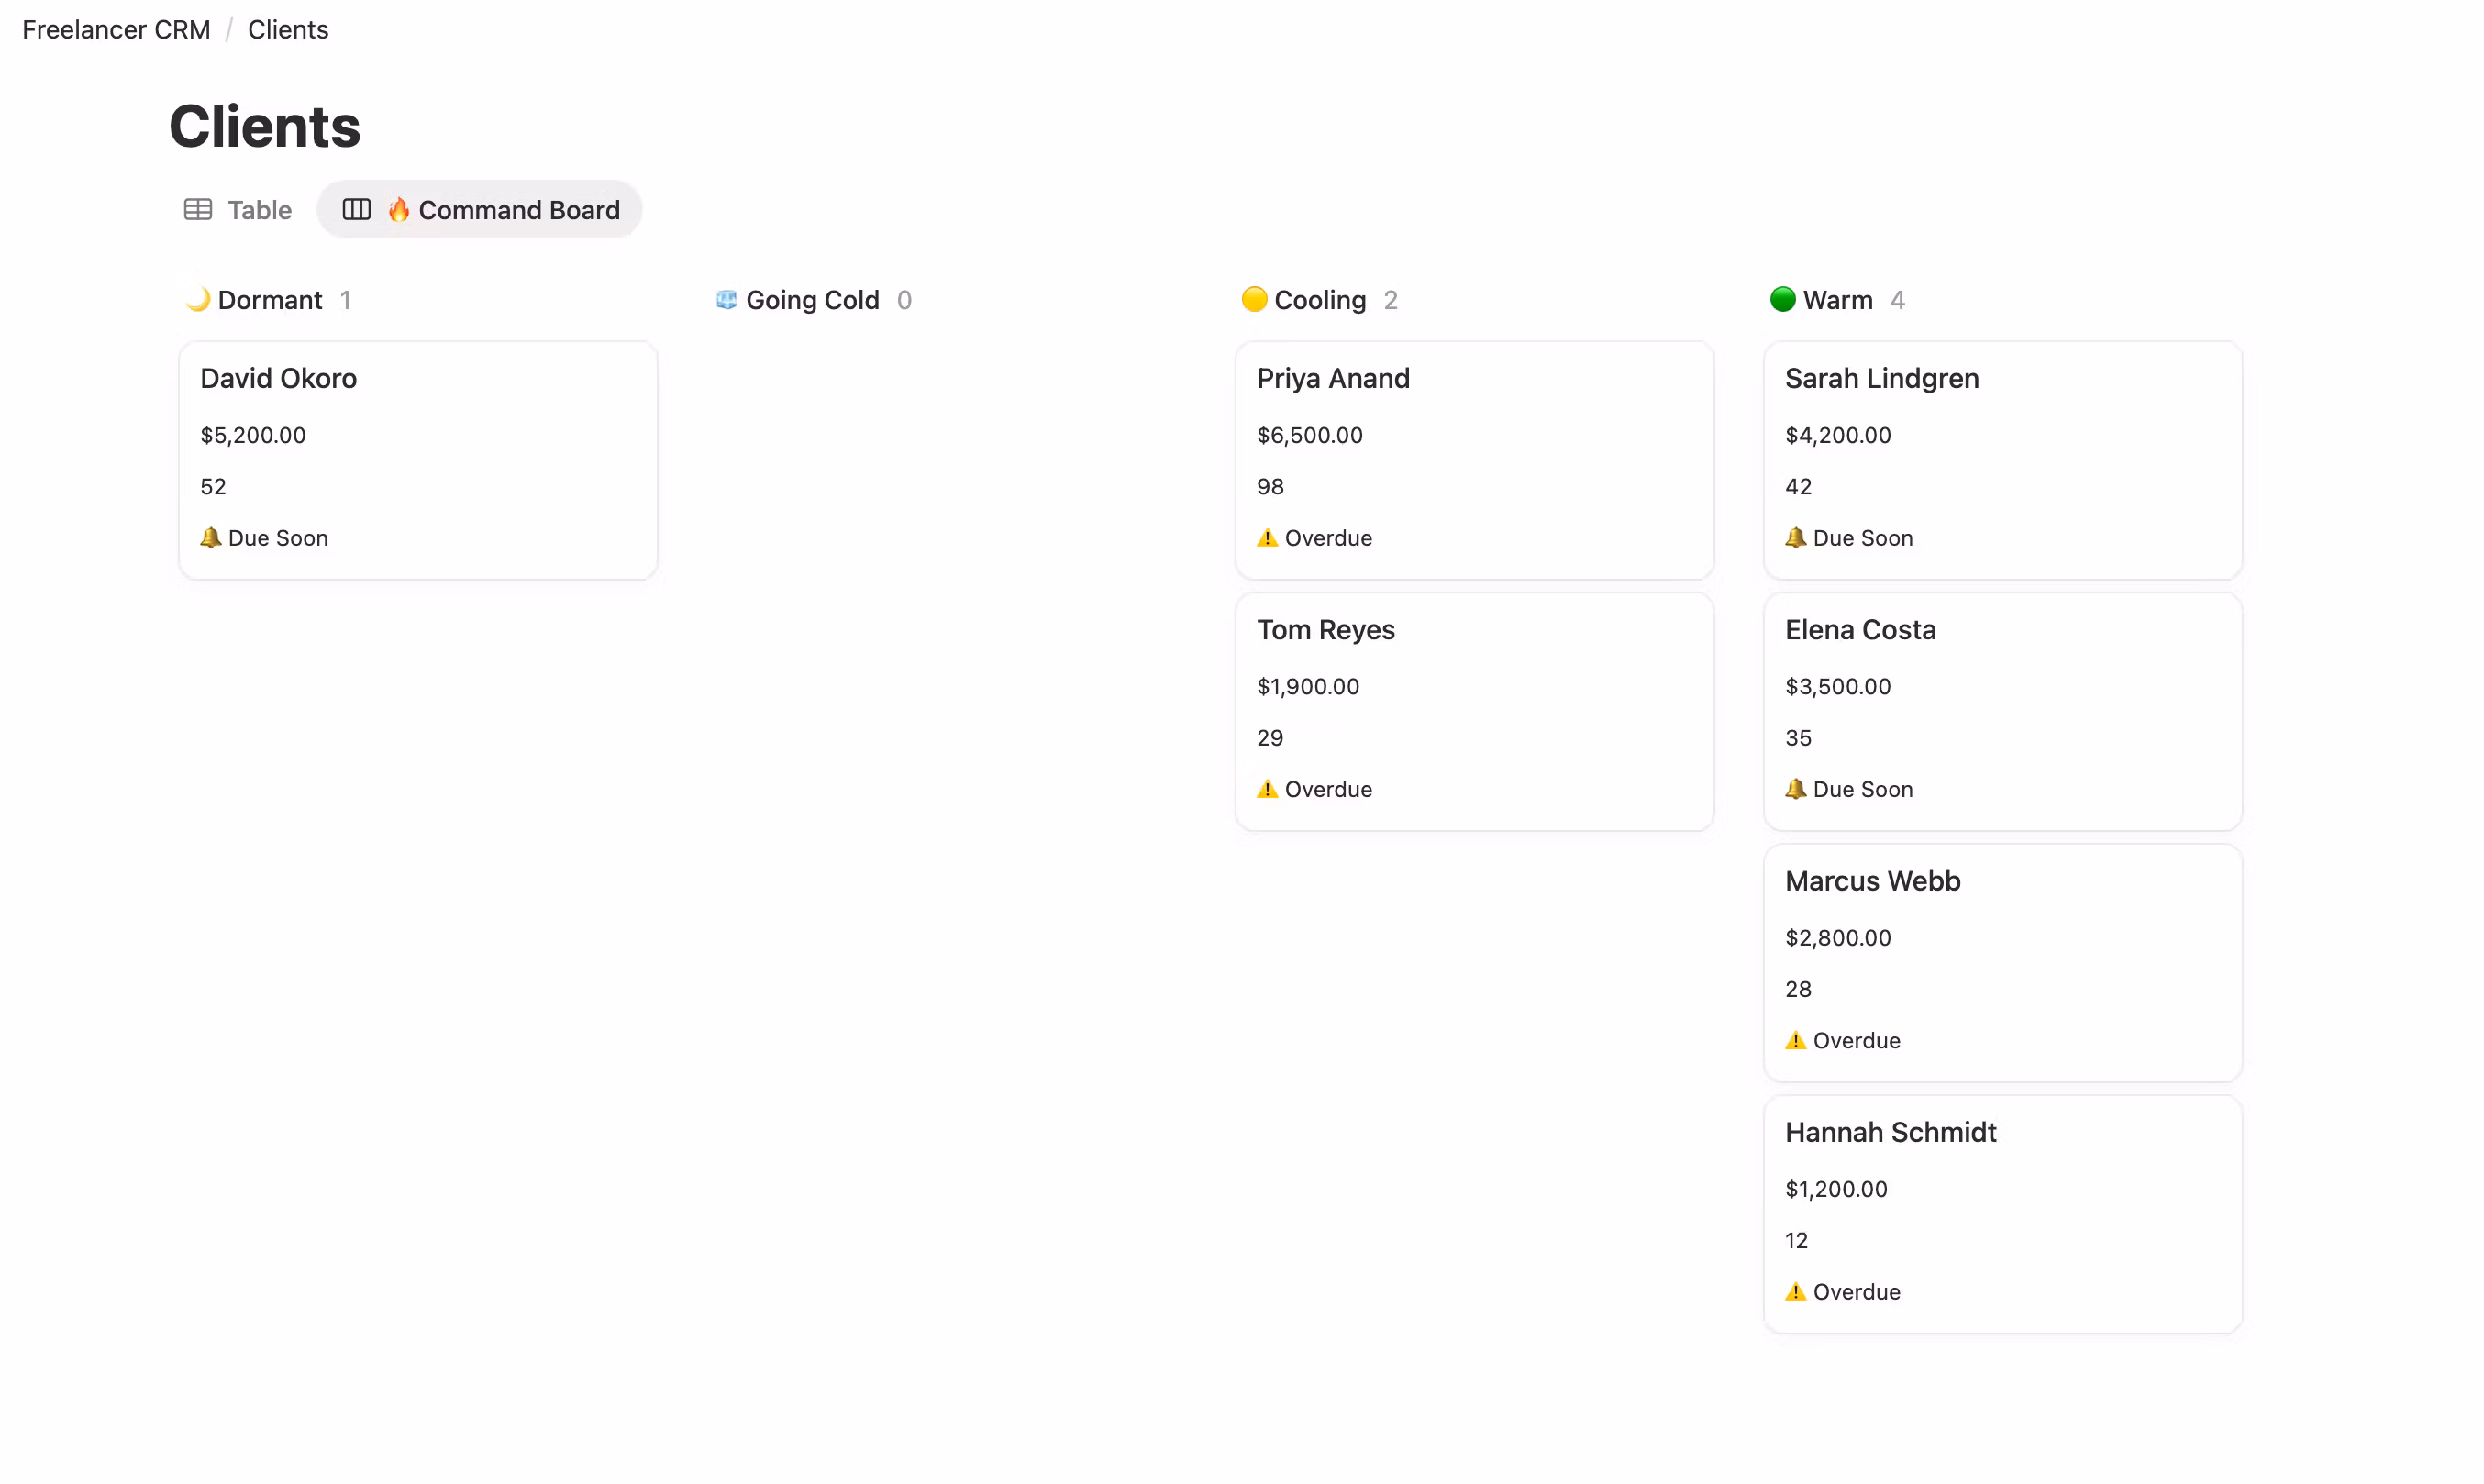
Task: Click the warning icon on Marcus Webb's card
Action: point(1795,1041)
